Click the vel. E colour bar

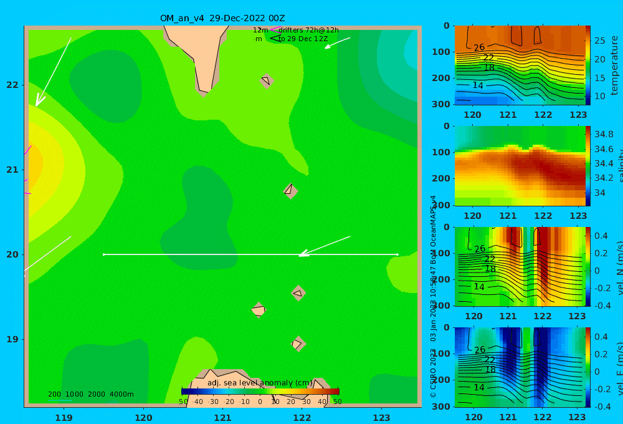588,367
